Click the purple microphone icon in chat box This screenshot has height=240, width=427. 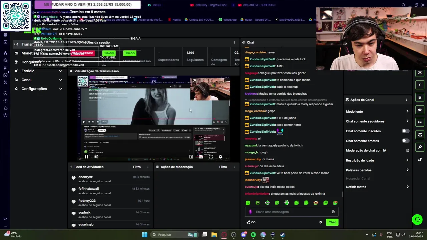[x=251, y=212]
